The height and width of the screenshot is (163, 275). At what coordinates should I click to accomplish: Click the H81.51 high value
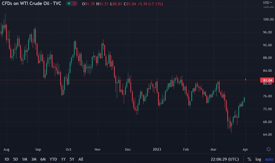pyautogui.click(x=102, y=4)
